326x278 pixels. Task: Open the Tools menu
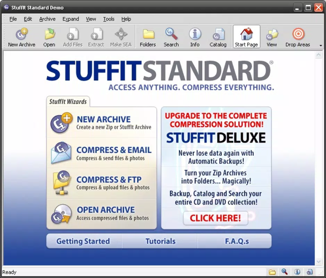pos(109,19)
